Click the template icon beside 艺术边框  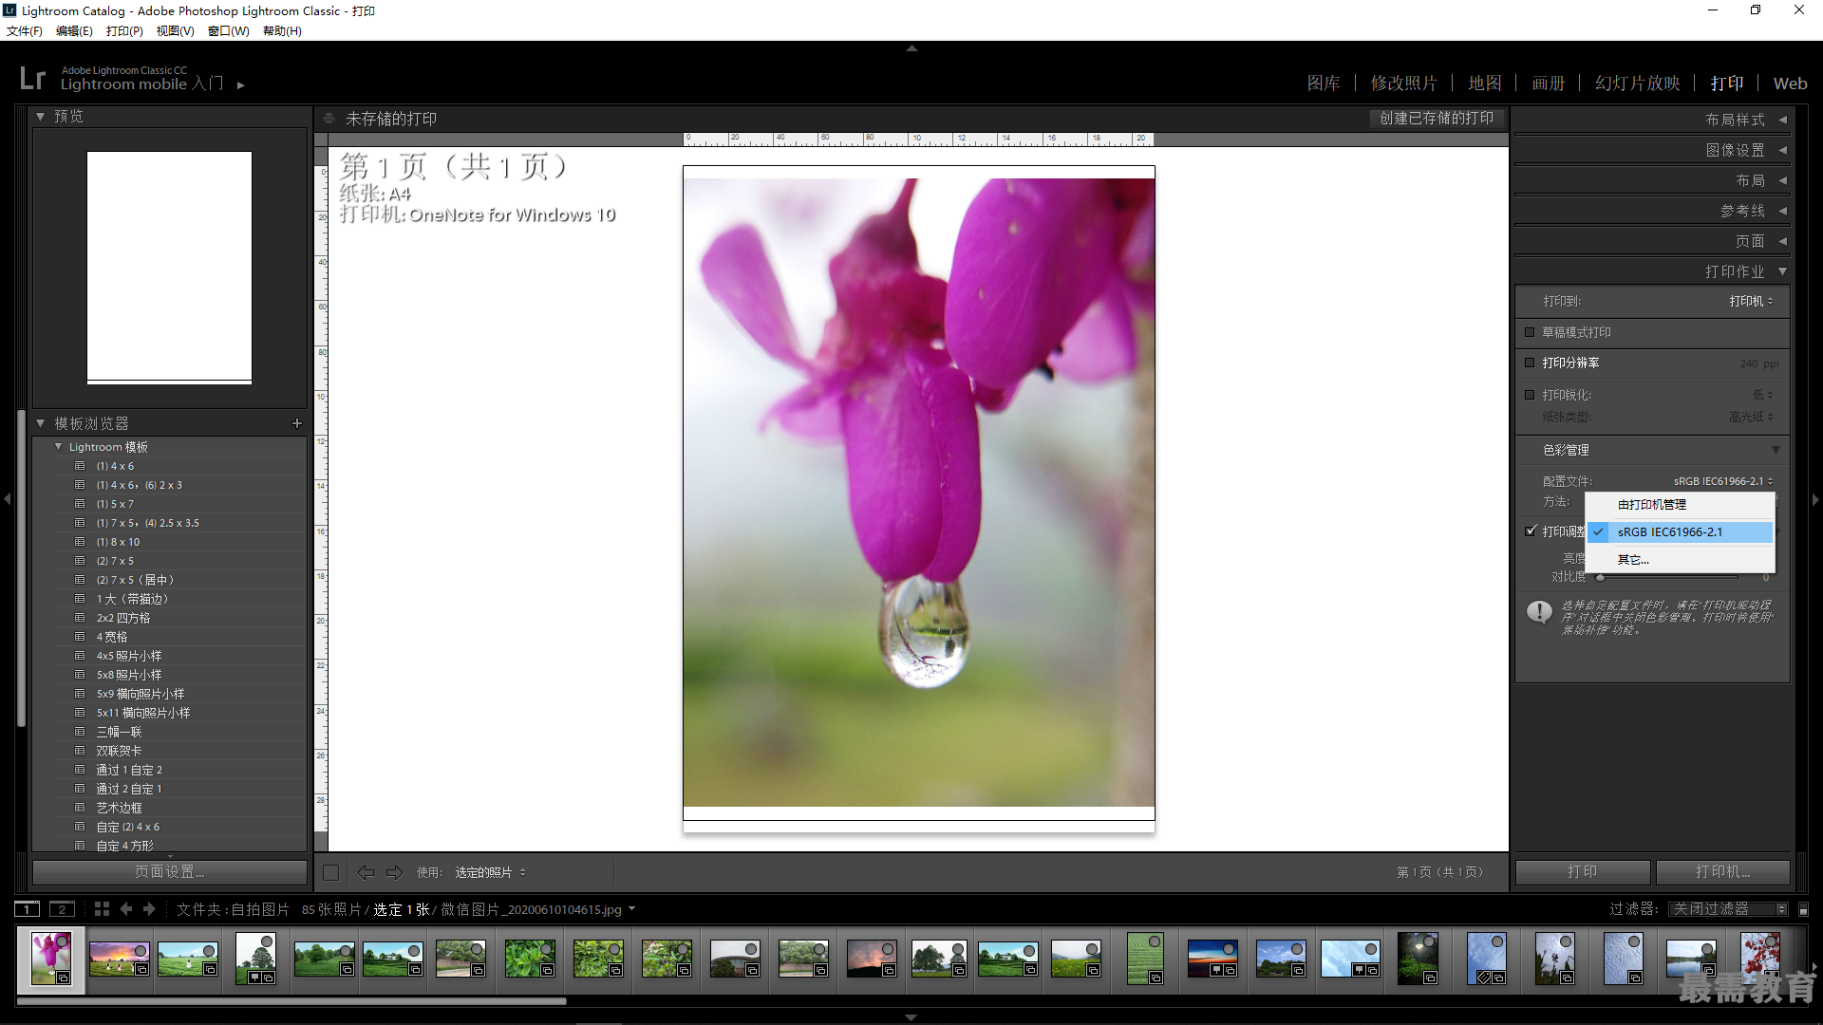[x=81, y=808]
